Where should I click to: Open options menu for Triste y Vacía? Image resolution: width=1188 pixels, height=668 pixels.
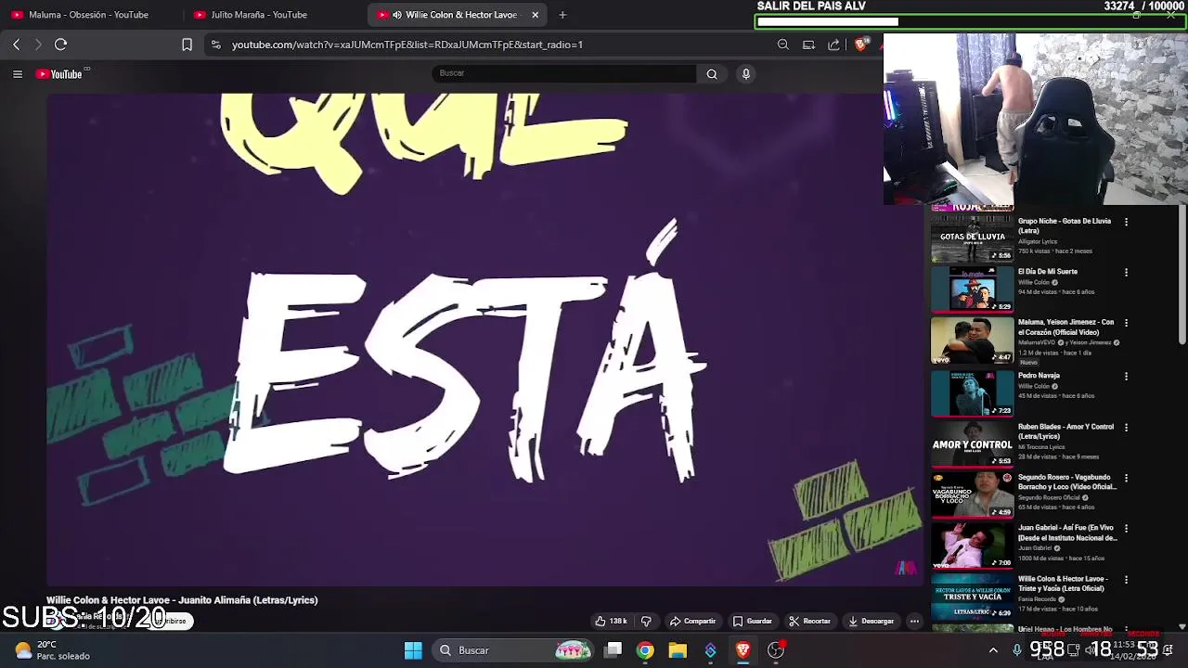(x=1126, y=580)
